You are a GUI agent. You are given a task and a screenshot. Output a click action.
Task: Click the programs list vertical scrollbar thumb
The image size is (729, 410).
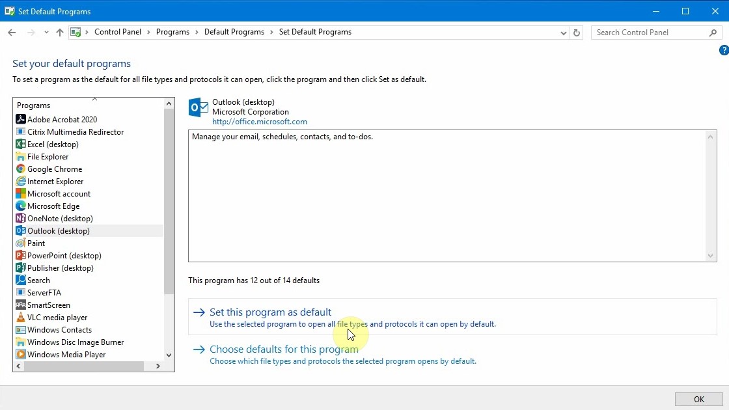coord(169,201)
